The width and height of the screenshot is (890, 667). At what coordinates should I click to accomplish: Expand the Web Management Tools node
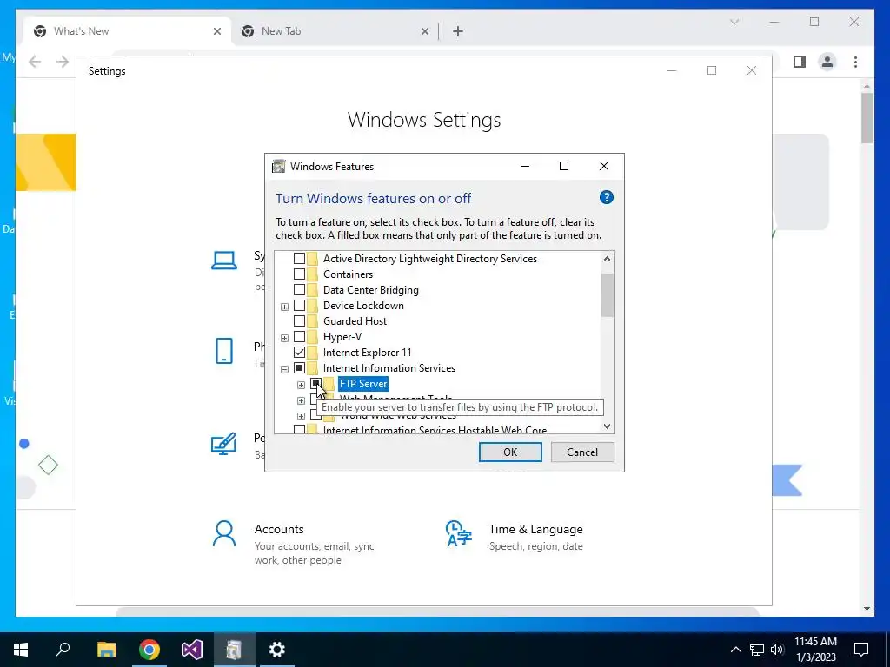[x=301, y=400]
